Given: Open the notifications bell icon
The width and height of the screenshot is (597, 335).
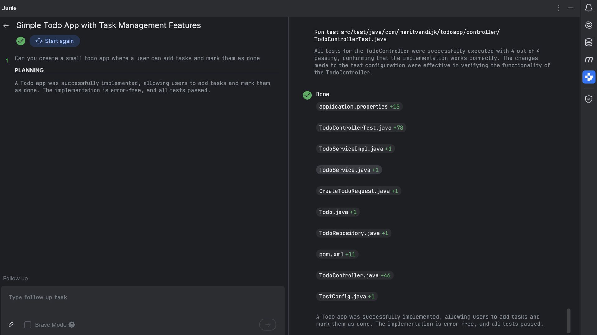Looking at the screenshot, I should tap(589, 8).
